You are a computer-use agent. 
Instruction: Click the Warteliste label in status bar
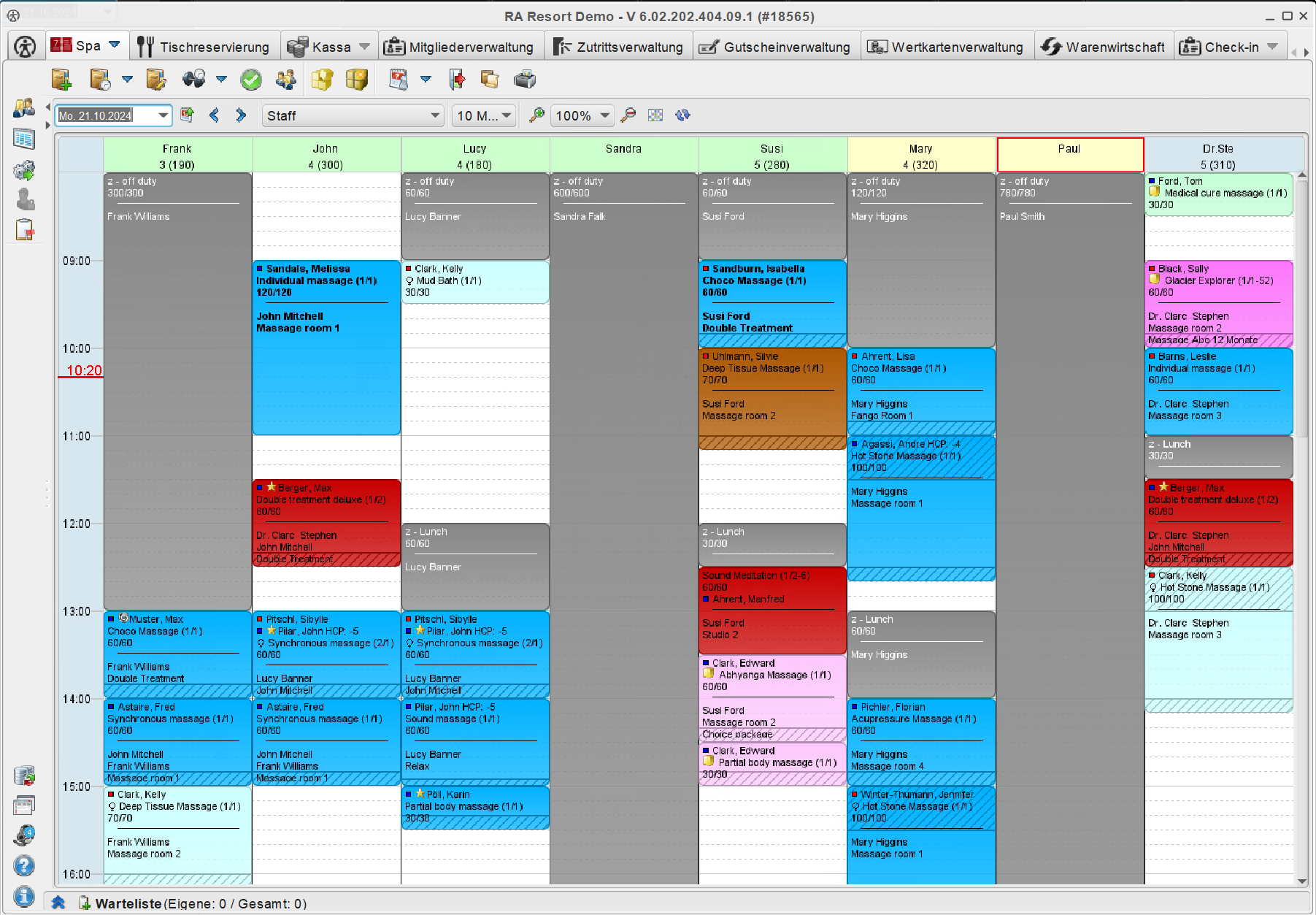(128, 903)
